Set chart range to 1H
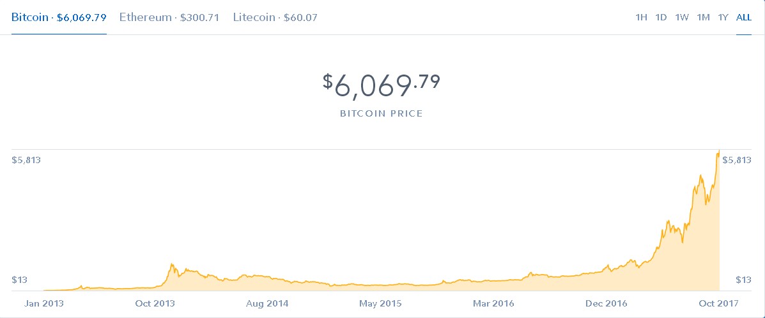Image resolution: width=765 pixels, height=318 pixels. (x=641, y=18)
